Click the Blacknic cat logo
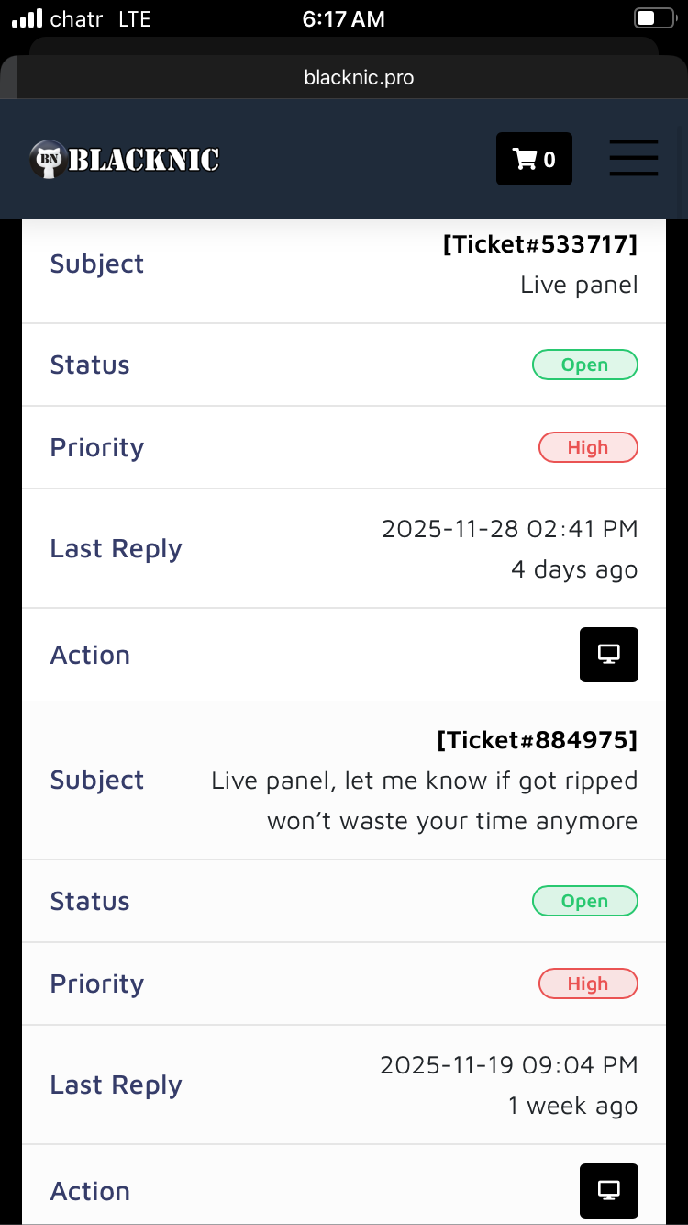The height and width of the screenshot is (1225, 688). pyautogui.click(x=47, y=160)
